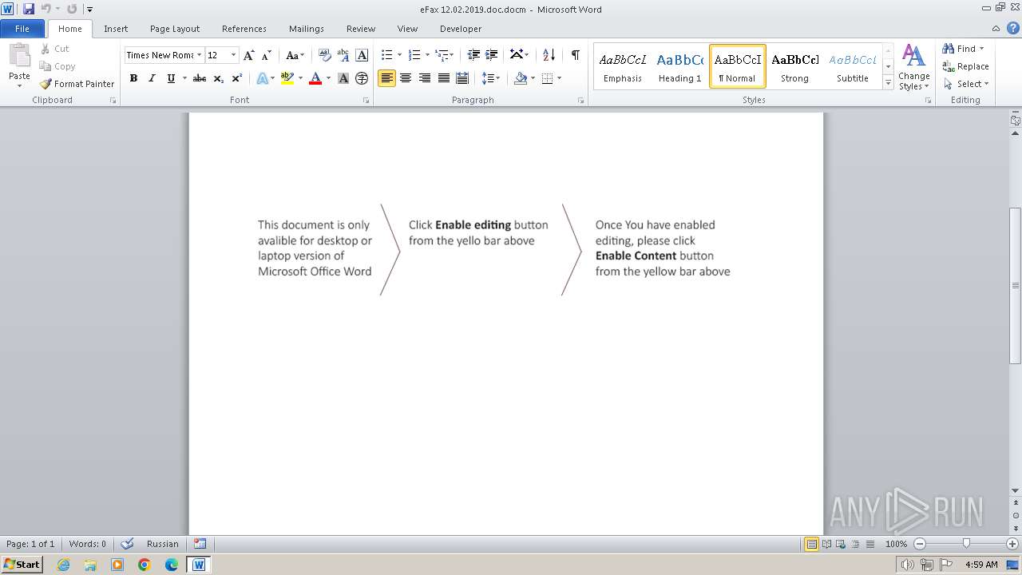Toggle the ruler button above scrollbar
Viewport: 1022px width, 575px height.
click(1015, 121)
